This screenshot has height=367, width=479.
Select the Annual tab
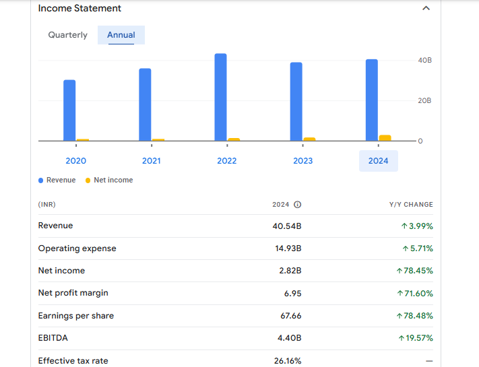tap(121, 35)
